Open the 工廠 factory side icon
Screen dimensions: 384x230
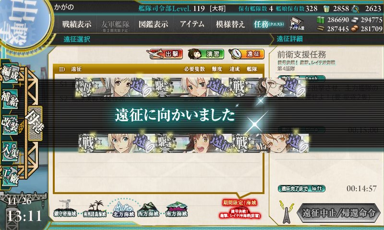[10, 176]
